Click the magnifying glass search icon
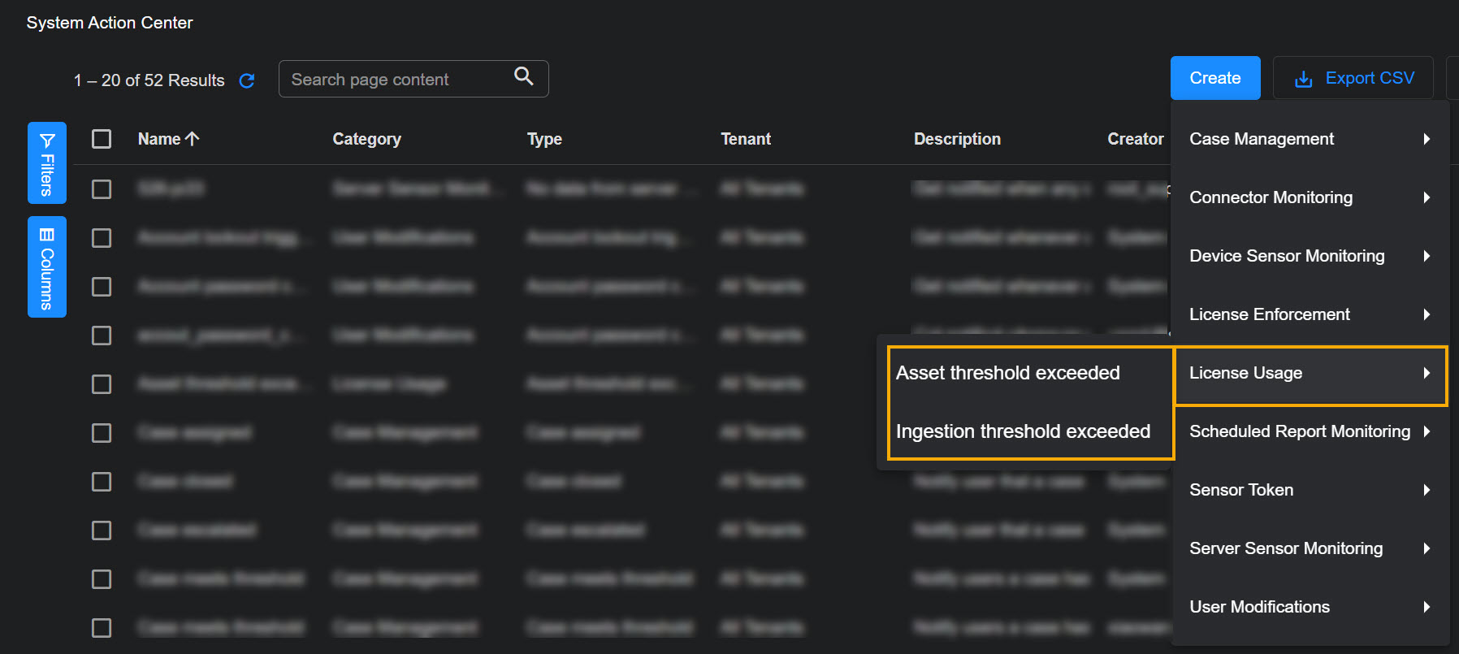 524,76
